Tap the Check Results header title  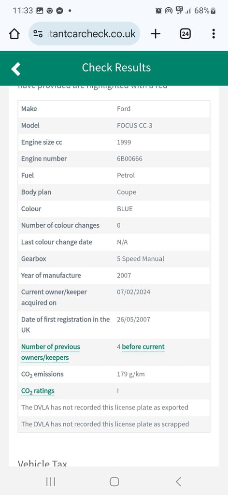pos(116,68)
